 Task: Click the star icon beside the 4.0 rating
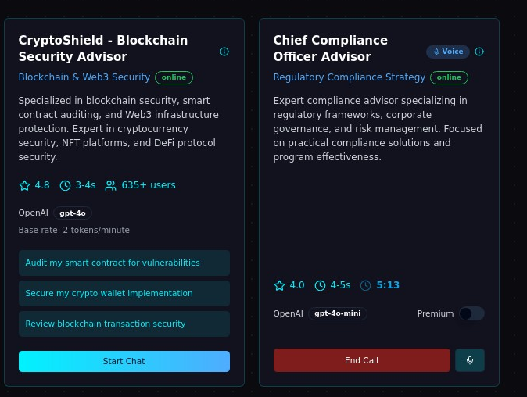click(x=279, y=285)
